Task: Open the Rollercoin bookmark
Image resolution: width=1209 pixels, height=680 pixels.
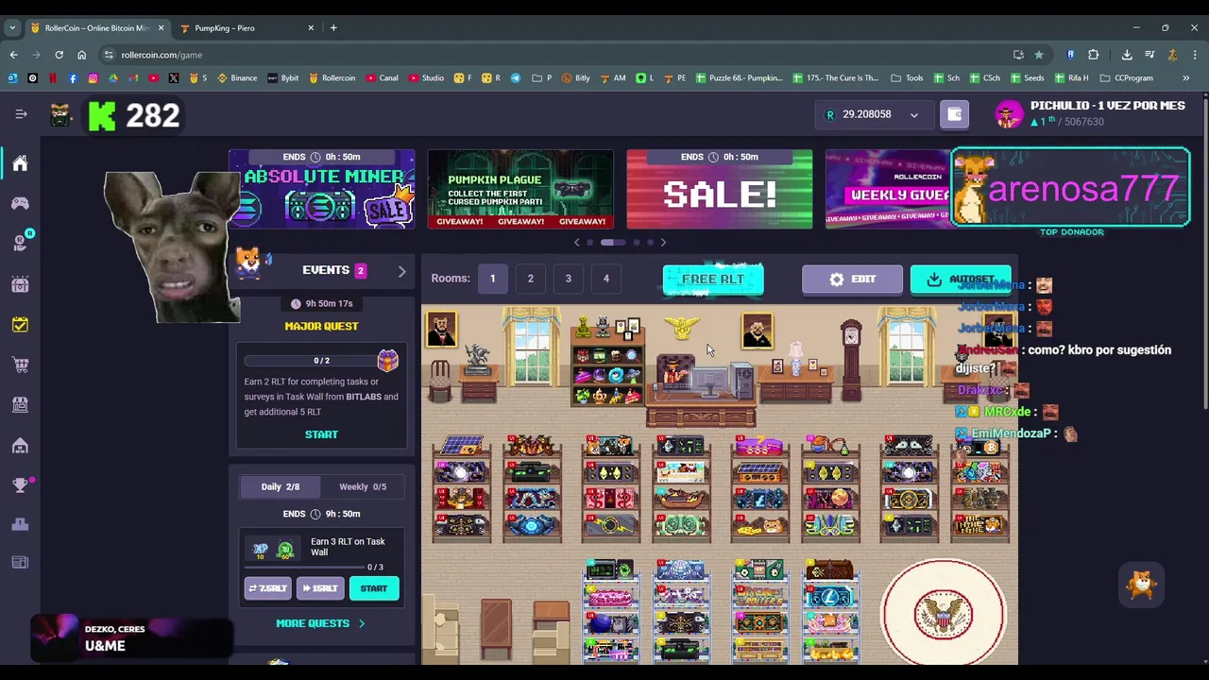Action: (332, 77)
